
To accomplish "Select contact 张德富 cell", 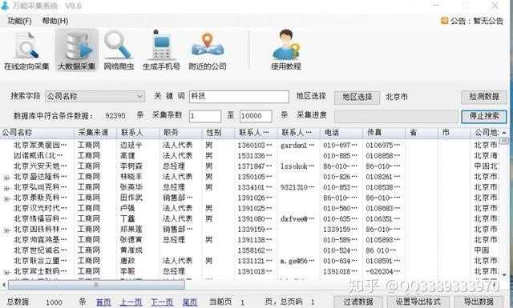I will click(131, 239).
